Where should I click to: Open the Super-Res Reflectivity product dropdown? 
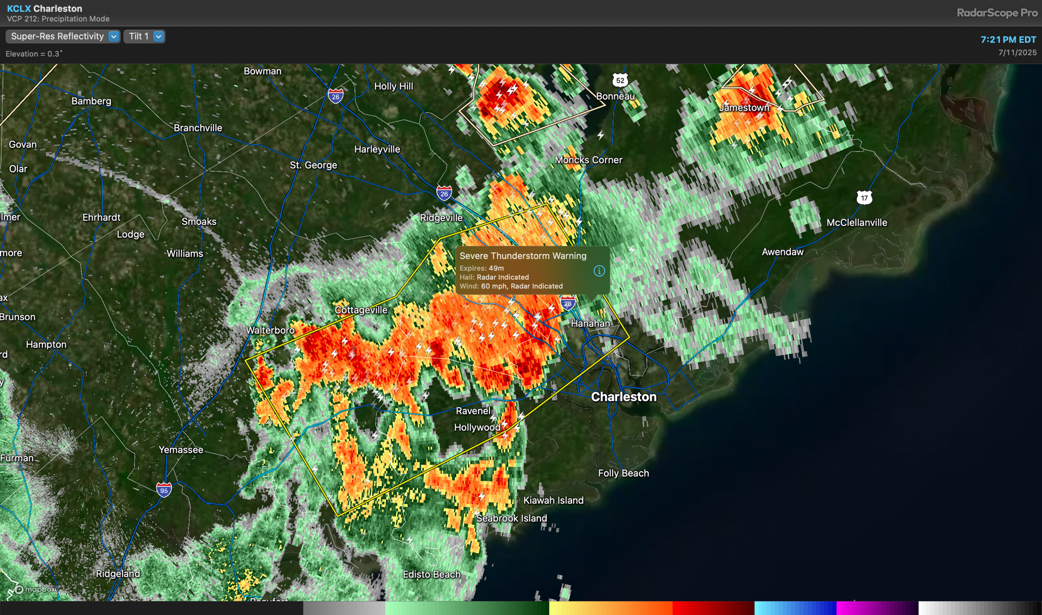point(62,36)
